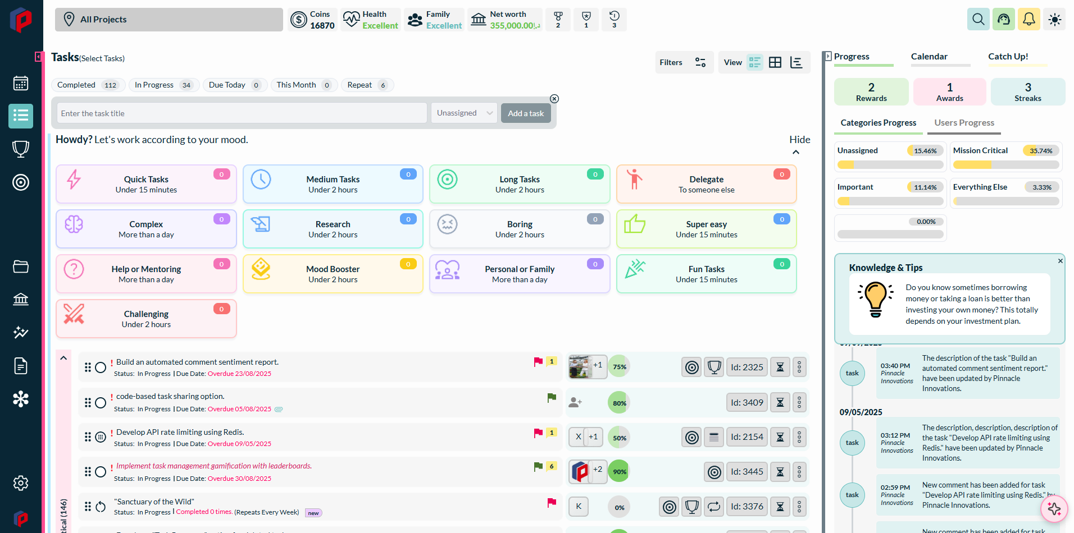Open the Streaks card
This screenshot has height=533, width=1074.
(x=1028, y=92)
